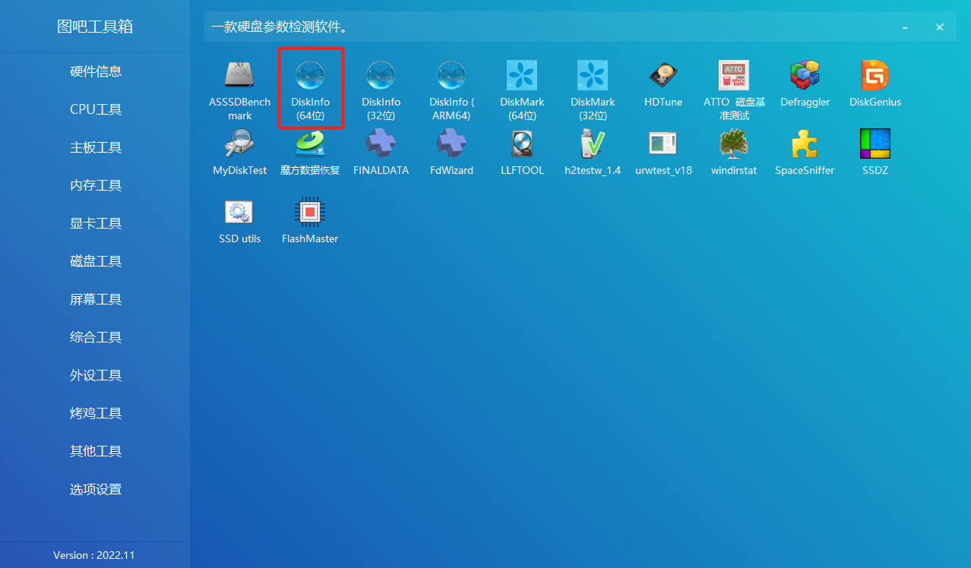Go to 内存工具 section
This screenshot has width=971, height=568.
tap(95, 185)
